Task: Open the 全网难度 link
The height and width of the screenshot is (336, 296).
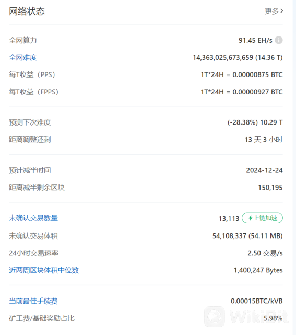Action: point(23,57)
